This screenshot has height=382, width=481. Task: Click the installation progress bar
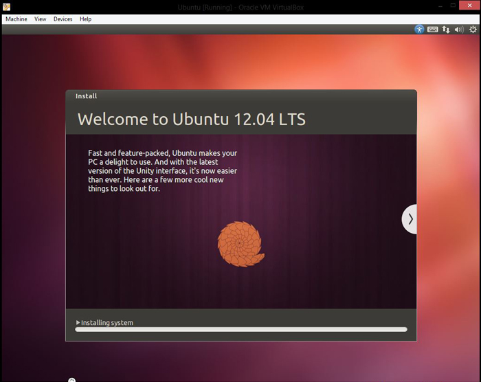(241, 329)
